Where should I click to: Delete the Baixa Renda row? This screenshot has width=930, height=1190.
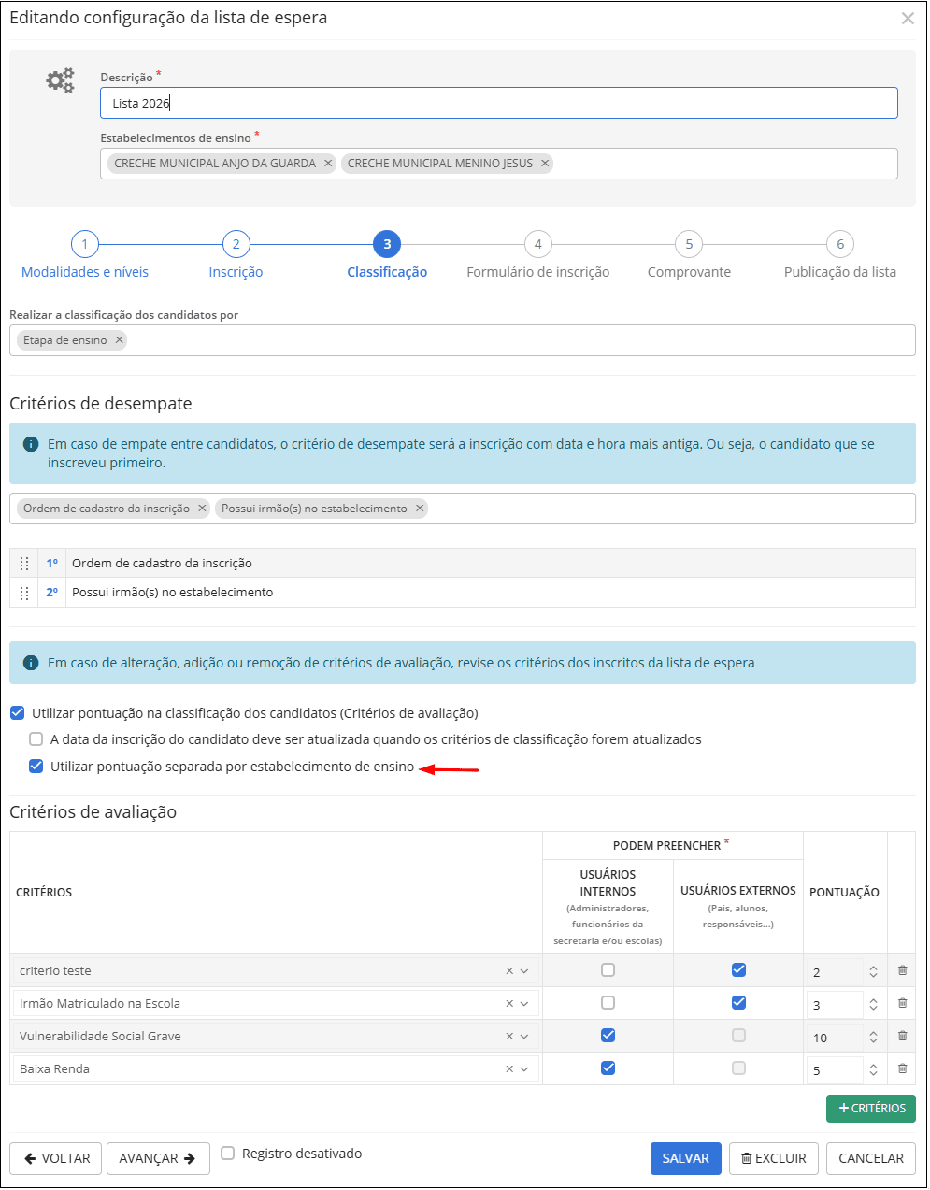coord(902,1068)
